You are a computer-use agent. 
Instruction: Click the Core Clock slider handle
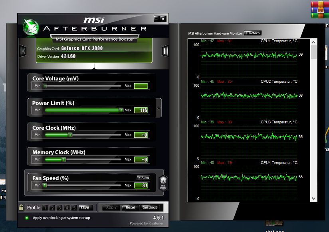[70, 135]
